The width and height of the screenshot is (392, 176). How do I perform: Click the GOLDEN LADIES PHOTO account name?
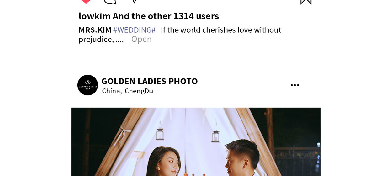(150, 81)
